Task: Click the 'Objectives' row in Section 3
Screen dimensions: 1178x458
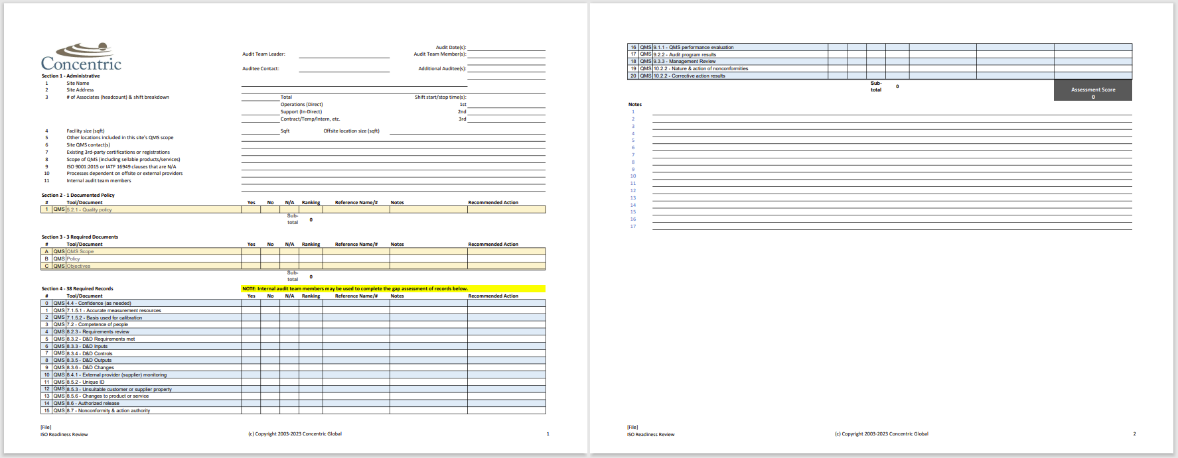Action: pos(293,266)
